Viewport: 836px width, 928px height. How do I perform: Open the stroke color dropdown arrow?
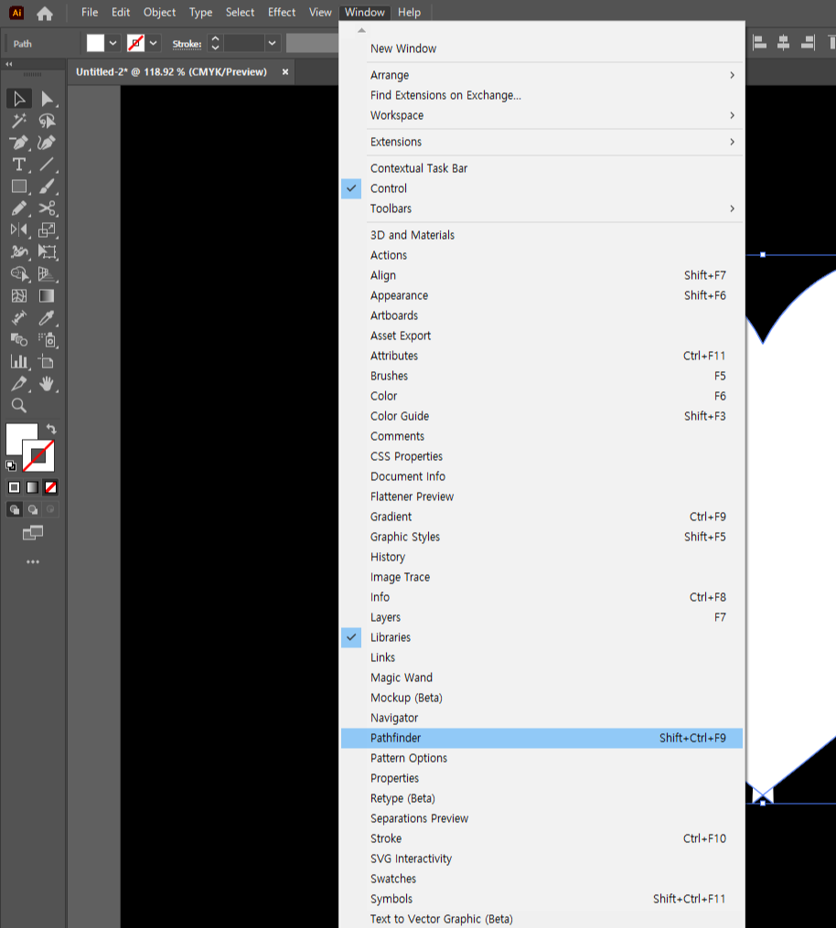point(154,43)
